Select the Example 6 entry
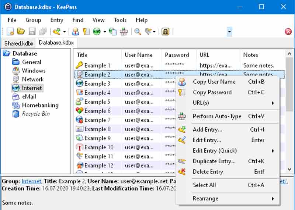This screenshot has width=295, height=210. (x=125, y=111)
